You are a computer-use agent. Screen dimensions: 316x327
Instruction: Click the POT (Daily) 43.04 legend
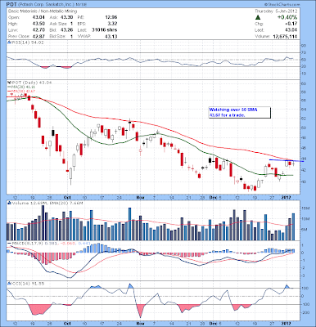(x=31, y=83)
